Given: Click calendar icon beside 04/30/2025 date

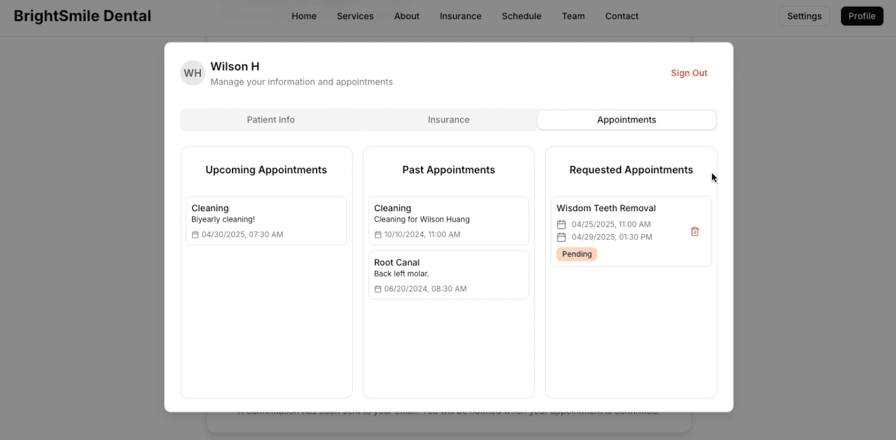Looking at the screenshot, I should tap(195, 235).
